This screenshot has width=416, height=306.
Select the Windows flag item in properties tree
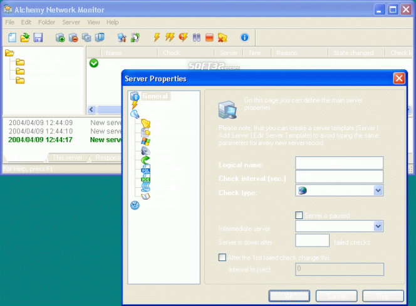pos(145,141)
